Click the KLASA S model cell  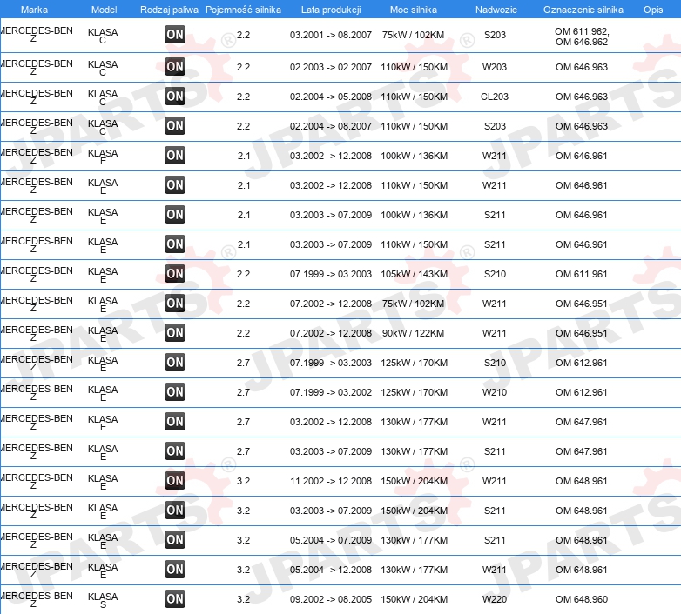[103, 600]
